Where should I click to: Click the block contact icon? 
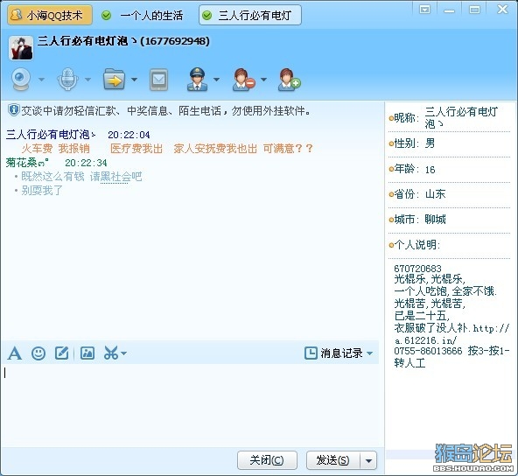tap(244, 80)
